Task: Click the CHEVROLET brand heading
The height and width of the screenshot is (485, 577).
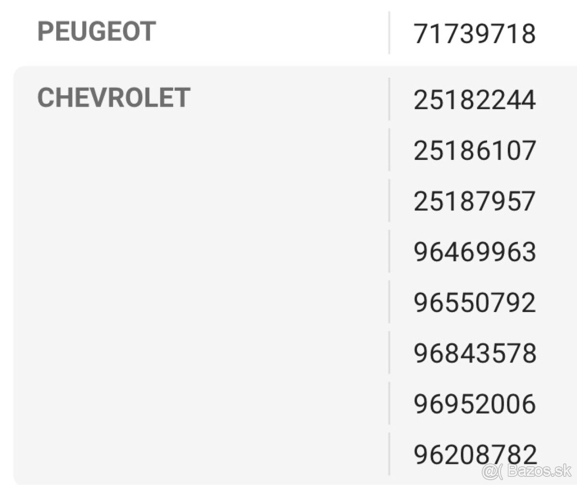Action: click(113, 97)
